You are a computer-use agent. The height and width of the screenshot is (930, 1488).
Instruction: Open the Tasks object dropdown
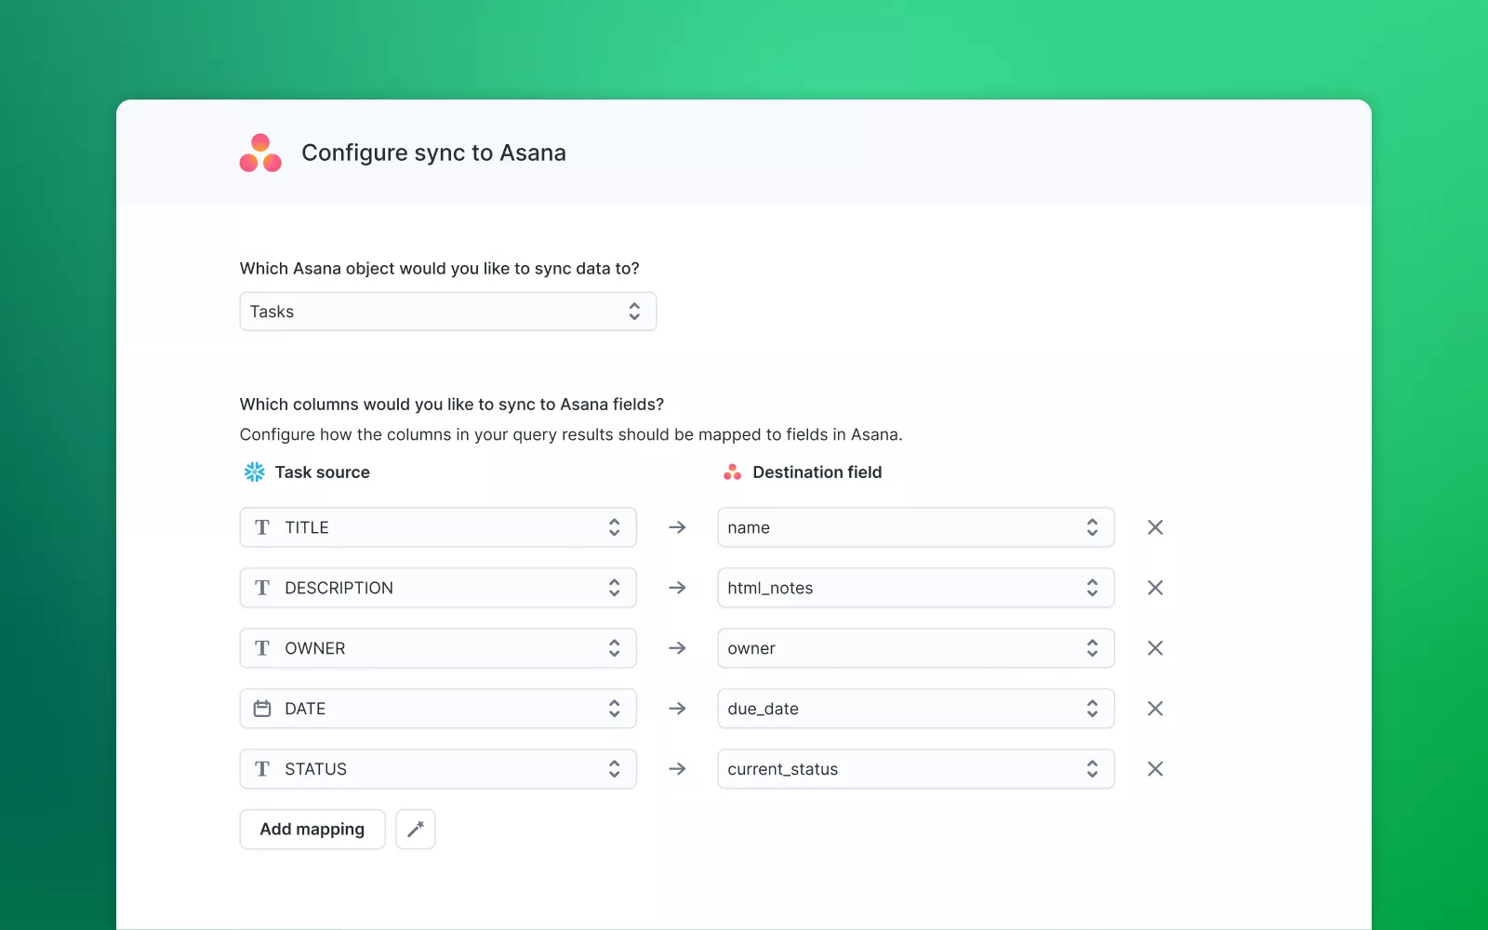point(447,312)
